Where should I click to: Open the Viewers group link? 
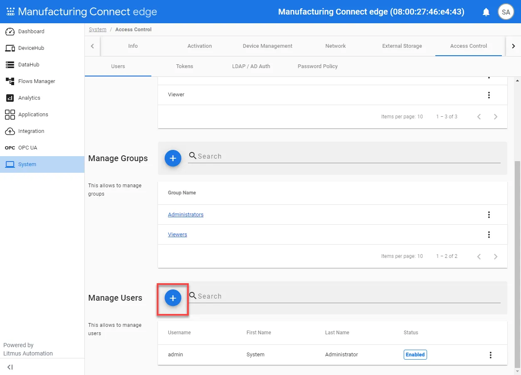[x=178, y=235]
